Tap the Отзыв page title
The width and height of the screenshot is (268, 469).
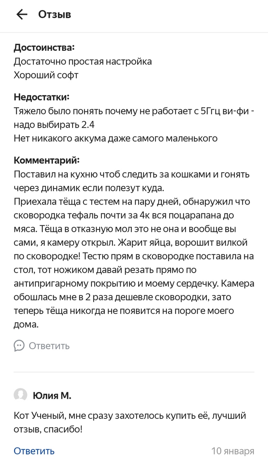(x=54, y=15)
